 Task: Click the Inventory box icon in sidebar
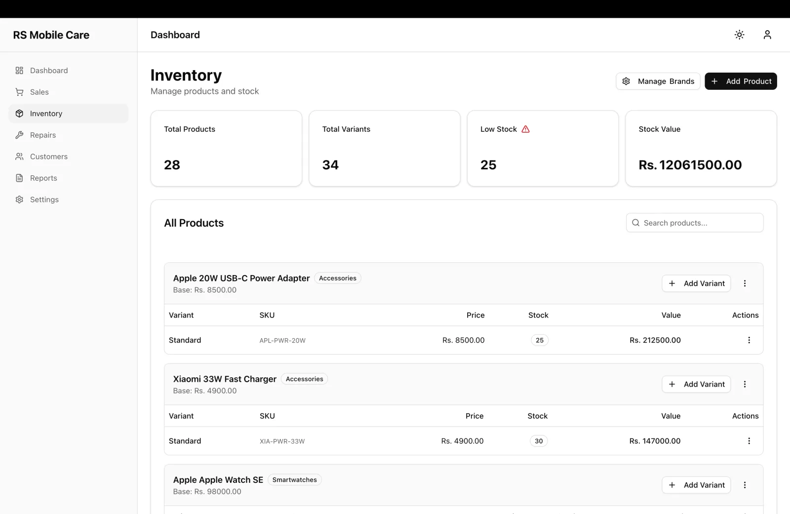19,114
